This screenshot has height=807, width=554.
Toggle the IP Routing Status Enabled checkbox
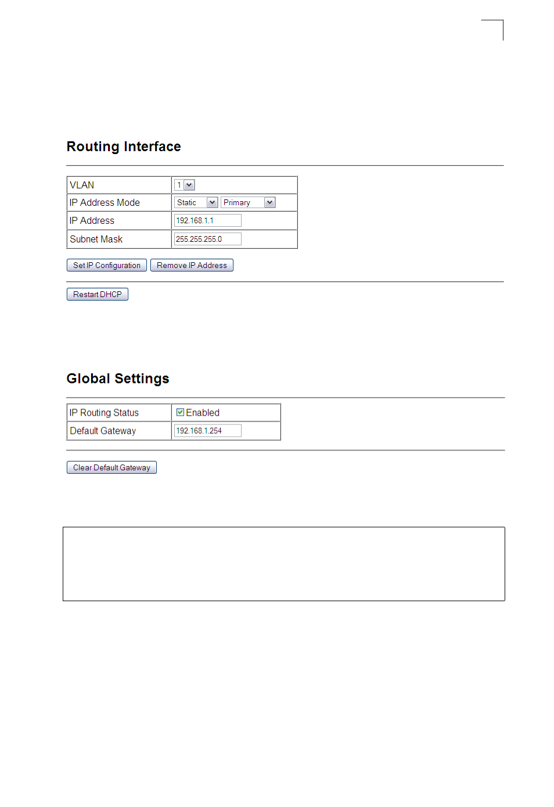(x=181, y=412)
